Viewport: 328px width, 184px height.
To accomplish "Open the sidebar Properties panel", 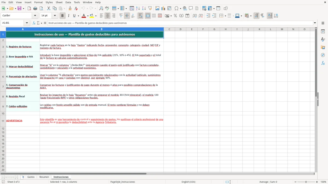I will tap(323, 32).
